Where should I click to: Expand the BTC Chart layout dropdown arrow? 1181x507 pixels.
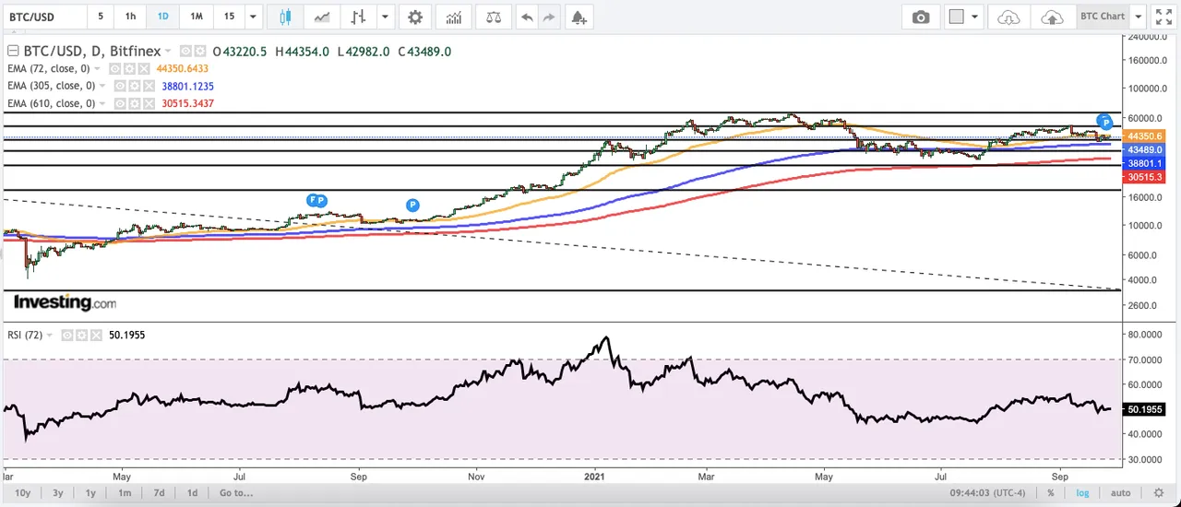[x=1139, y=17]
